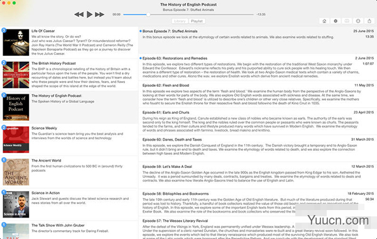This screenshot has width=377, height=239.
Task: Start playback with the play button
Action: 89,14
